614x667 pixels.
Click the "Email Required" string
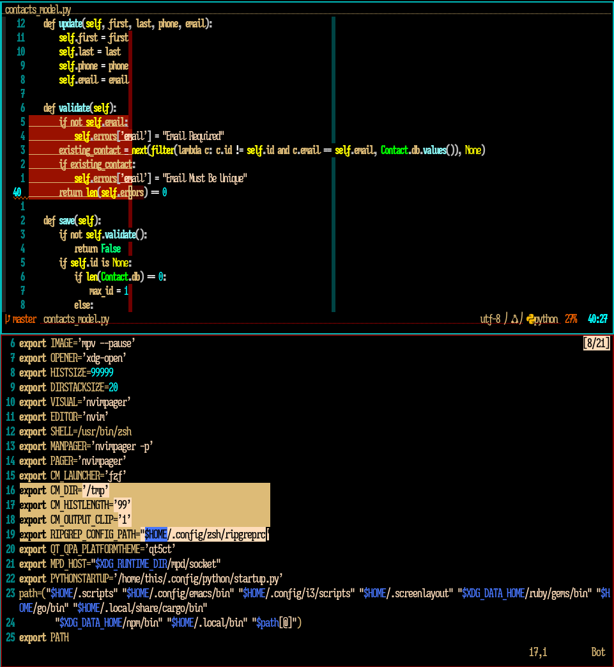(x=194, y=136)
